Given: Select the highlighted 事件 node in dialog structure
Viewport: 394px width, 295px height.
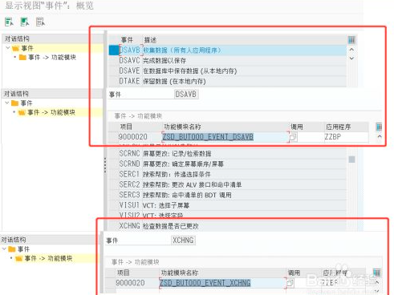Looking at the screenshot, I should pyautogui.click(x=27, y=48).
